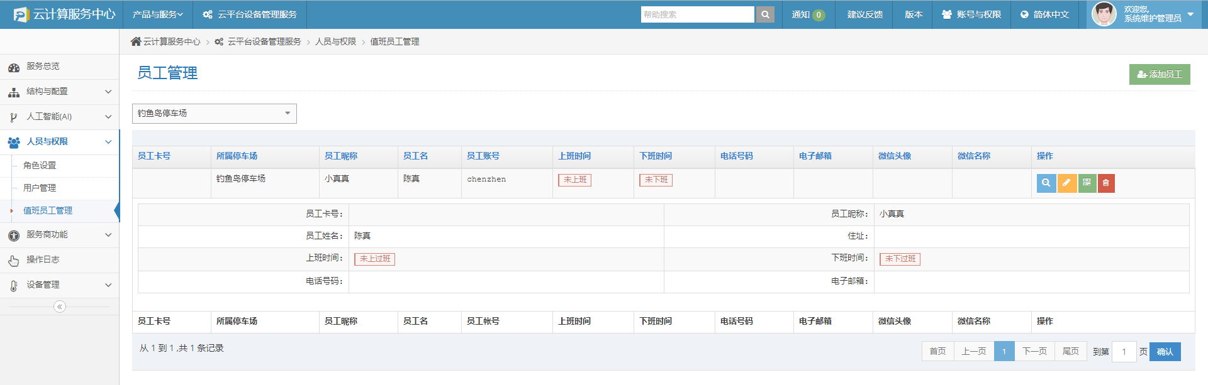Sort table by 上班时间 column header
The width and height of the screenshot is (1208, 385).
coord(574,156)
